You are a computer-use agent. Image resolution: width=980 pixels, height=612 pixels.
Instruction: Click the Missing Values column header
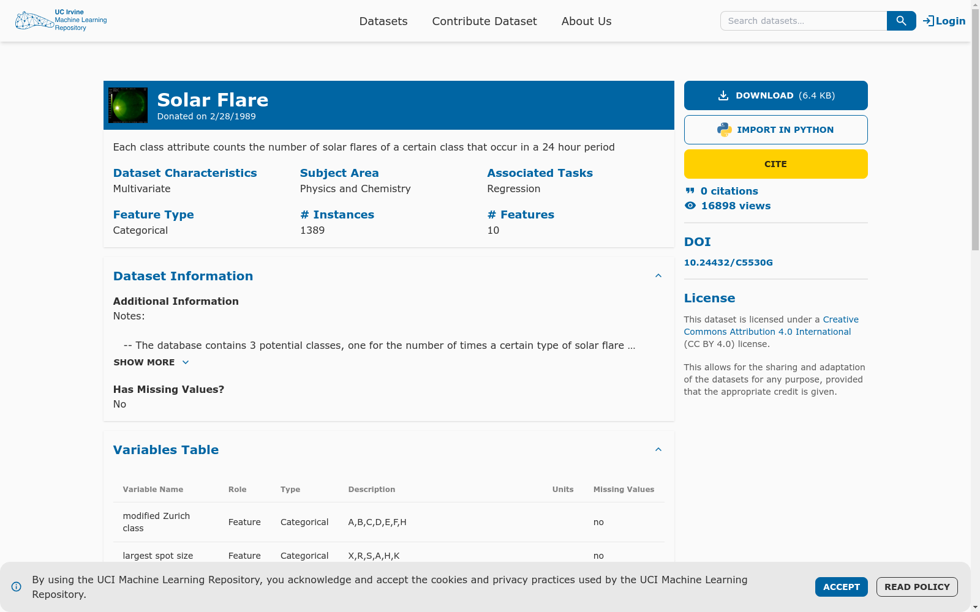click(x=624, y=490)
